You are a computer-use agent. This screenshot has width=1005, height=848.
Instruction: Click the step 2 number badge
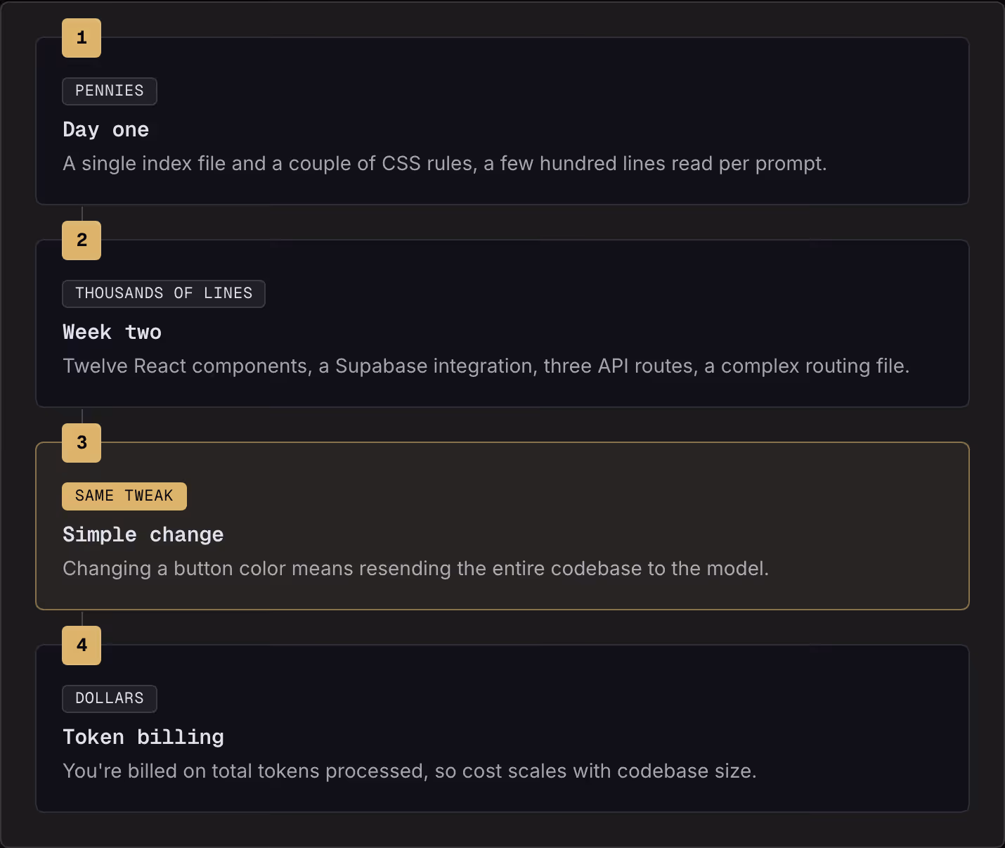(82, 240)
